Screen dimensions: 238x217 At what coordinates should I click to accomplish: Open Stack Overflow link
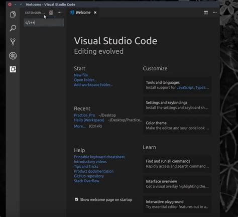tap(86, 181)
